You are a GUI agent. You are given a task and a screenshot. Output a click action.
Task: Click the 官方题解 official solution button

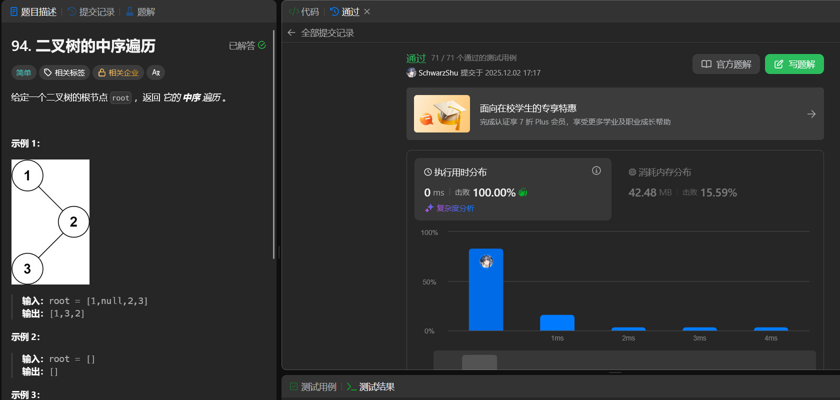coord(726,64)
